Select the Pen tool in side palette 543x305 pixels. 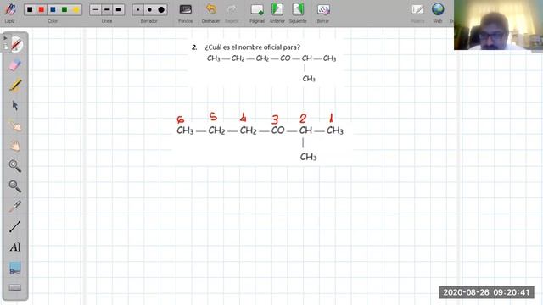click(15, 45)
